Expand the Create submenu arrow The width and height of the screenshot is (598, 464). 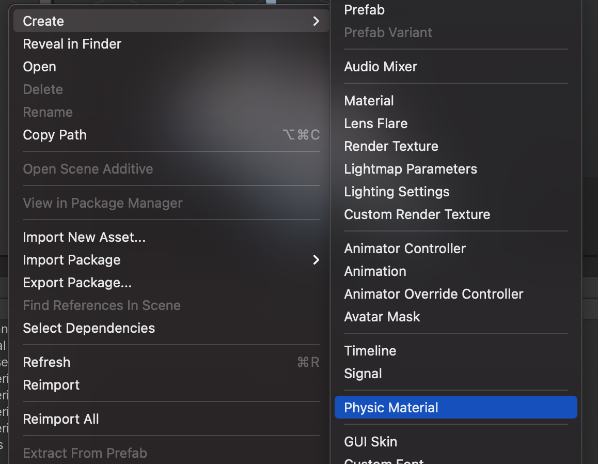[316, 21]
